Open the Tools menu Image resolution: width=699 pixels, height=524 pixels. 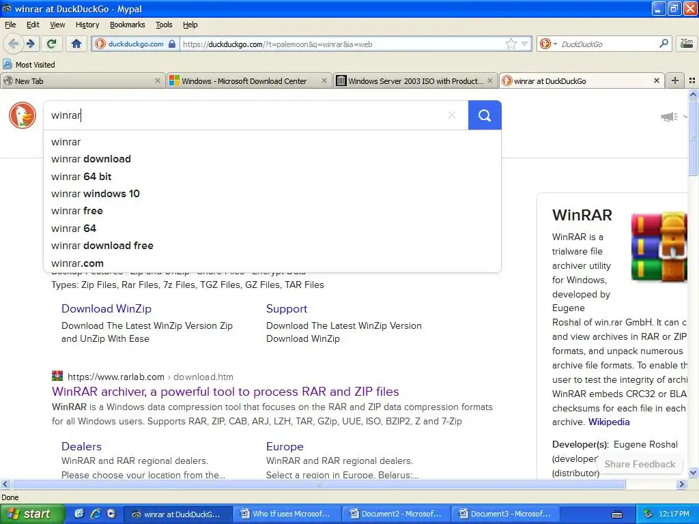point(164,25)
